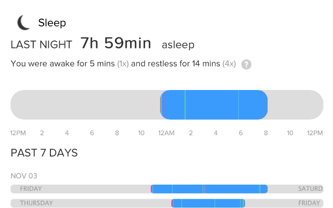The width and height of the screenshot is (333, 208).
Task: Click the PAST 7 DAYS heading
Action: [44, 153]
